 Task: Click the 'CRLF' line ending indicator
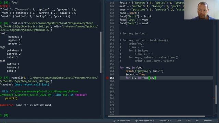[189, 121]
